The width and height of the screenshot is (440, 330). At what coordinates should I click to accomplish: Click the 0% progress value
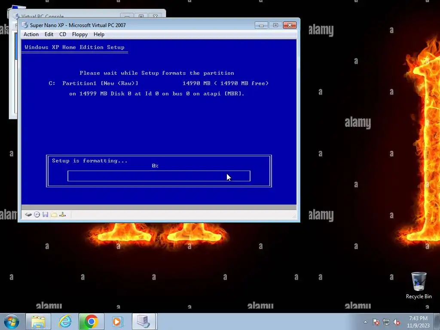(x=155, y=166)
